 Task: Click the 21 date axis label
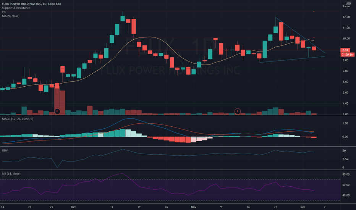(29, 207)
